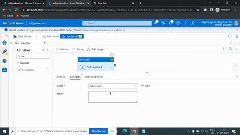Dismiss the preview updates info banner
240x135 pixels.
coord(237,30)
